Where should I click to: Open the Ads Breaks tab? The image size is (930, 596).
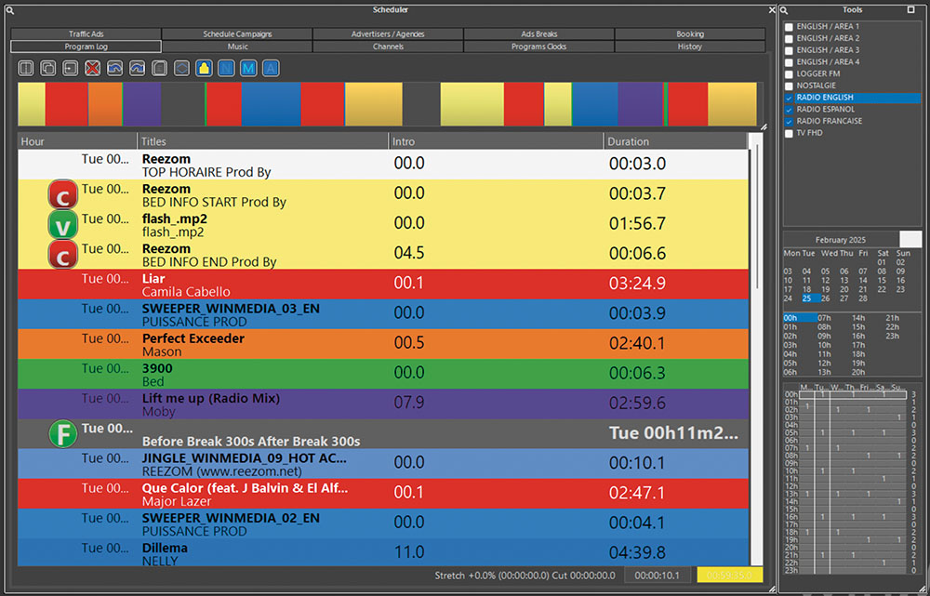pyautogui.click(x=538, y=34)
